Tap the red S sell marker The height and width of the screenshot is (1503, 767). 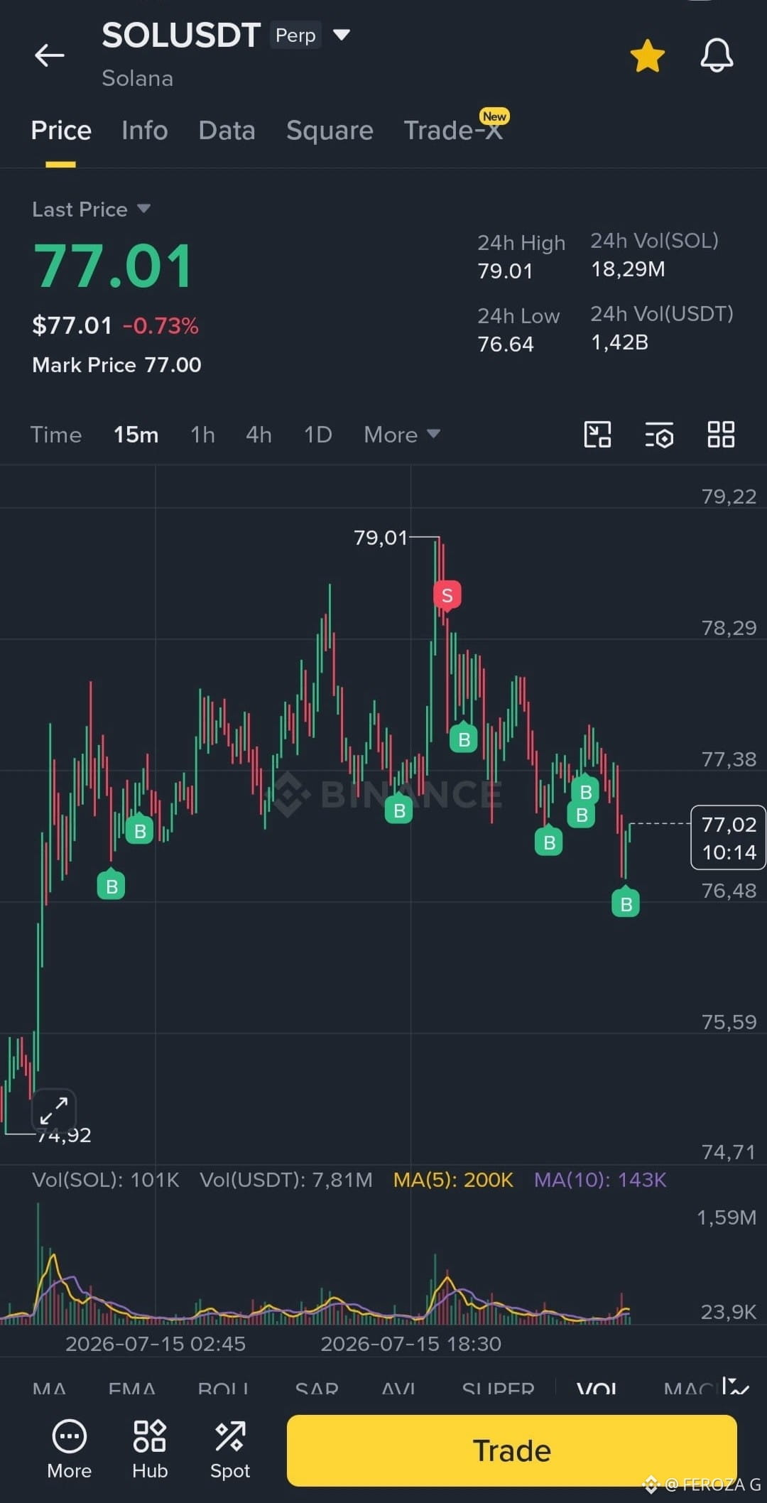pos(447,595)
